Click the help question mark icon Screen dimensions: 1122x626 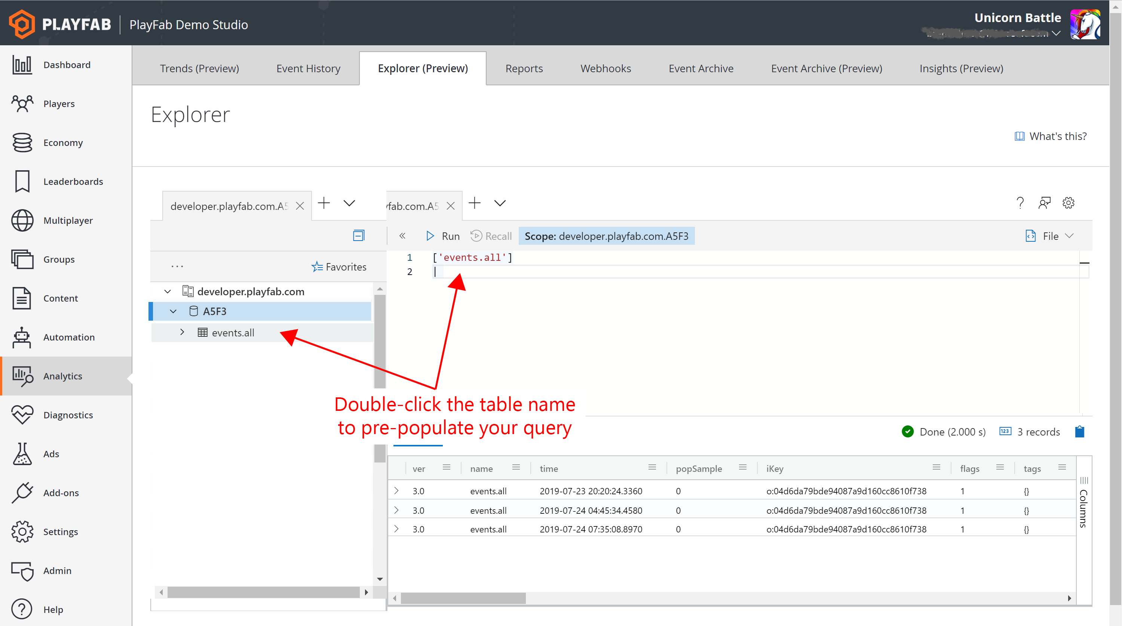(x=1019, y=203)
